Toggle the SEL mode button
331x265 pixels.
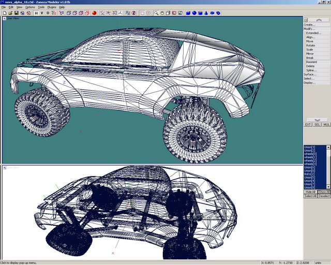click(x=317, y=125)
